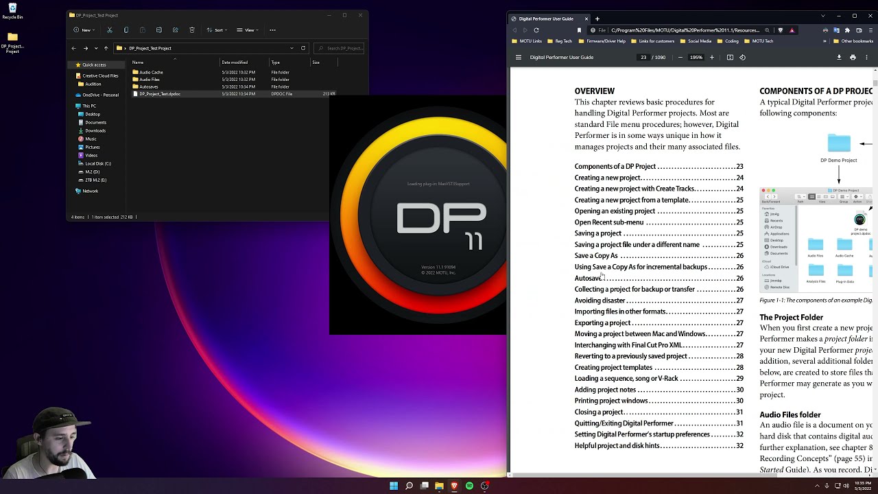The height and width of the screenshot is (494, 878).
Task: Go to 'Opening an existing project' section link
Action: coord(658,211)
